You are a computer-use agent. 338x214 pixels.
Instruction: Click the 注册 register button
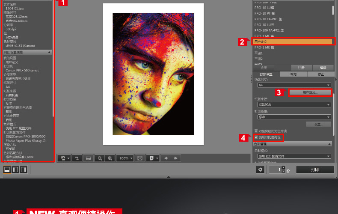301,68
